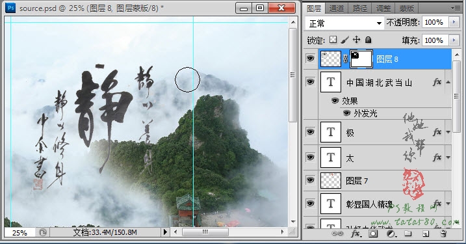Open the 填充 fill slider arrow

pyautogui.click(x=454, y=40)
